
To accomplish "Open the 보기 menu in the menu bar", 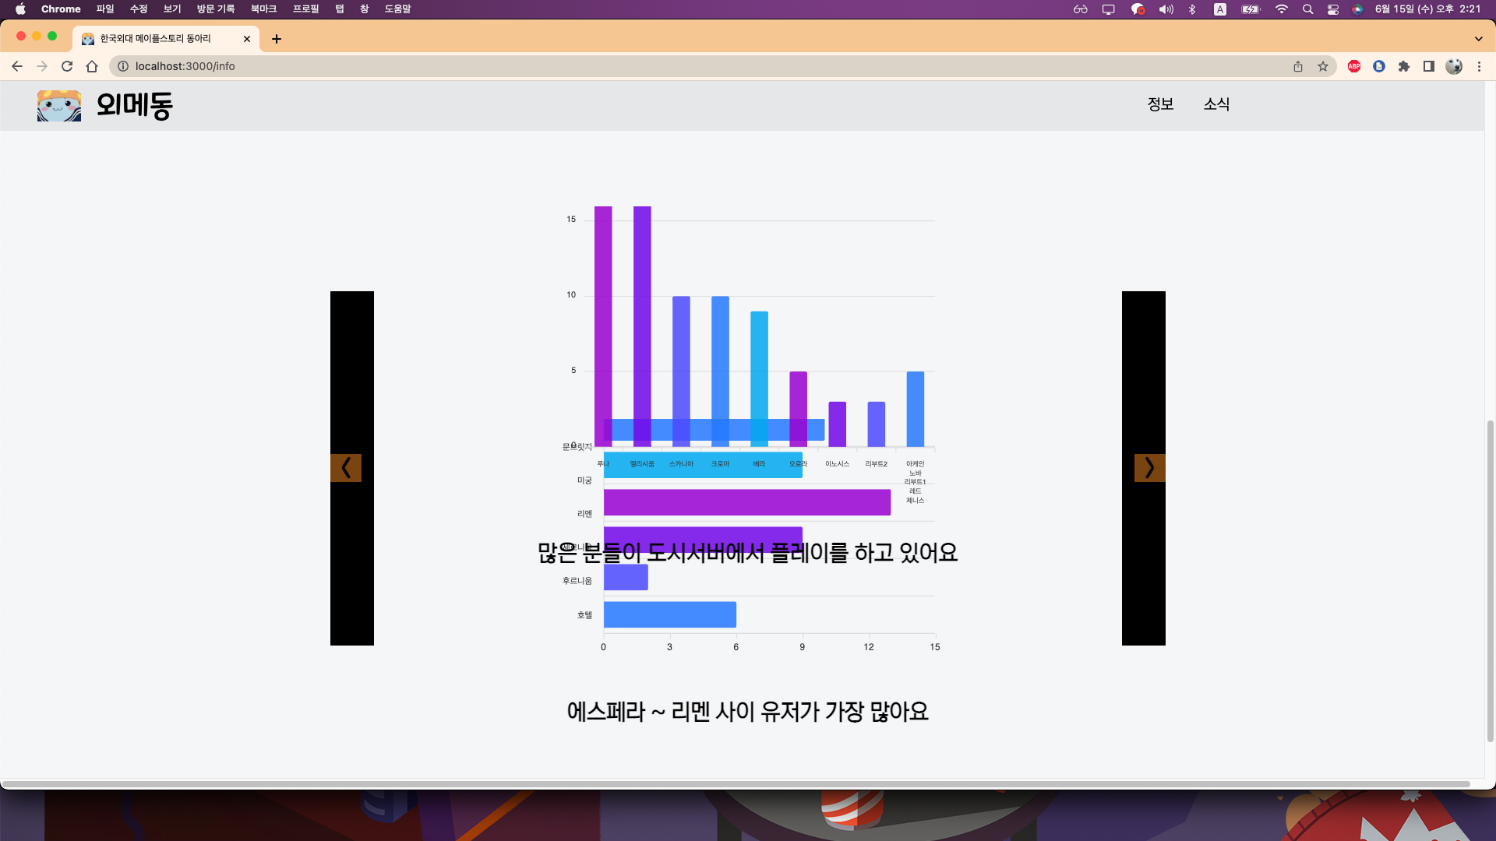I will click(172, 9).
